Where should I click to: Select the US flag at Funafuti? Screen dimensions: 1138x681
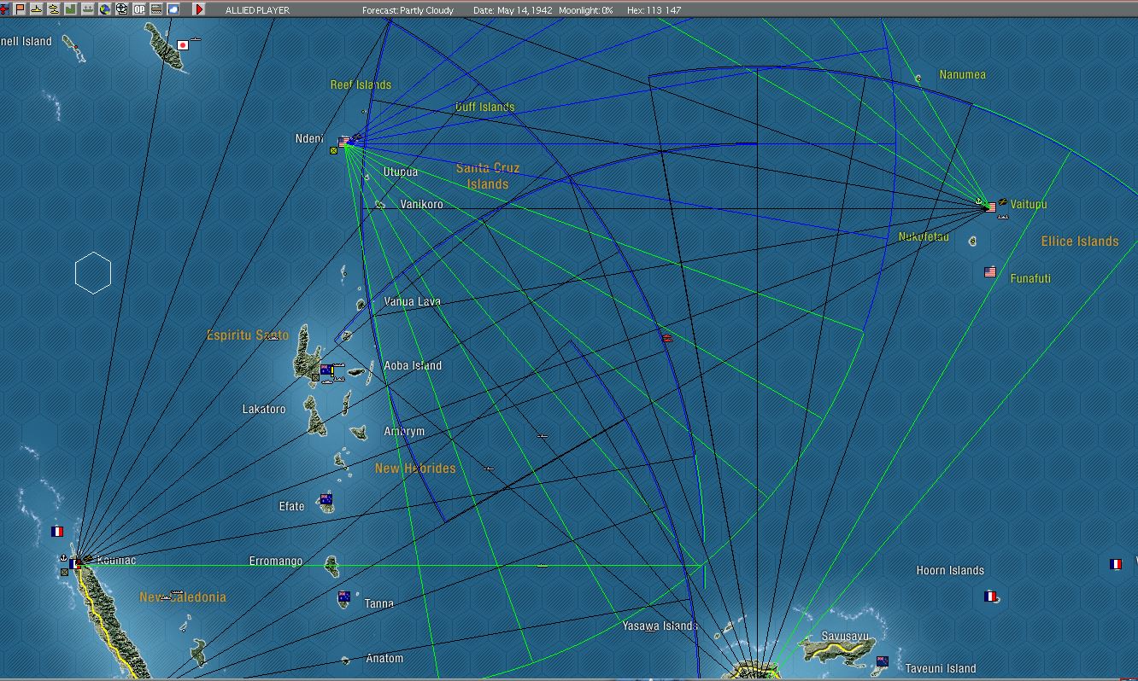(x=990, y=272)
